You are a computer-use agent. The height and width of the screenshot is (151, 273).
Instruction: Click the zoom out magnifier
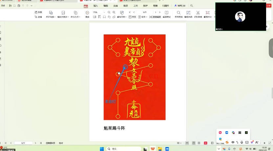coord(109,12)
